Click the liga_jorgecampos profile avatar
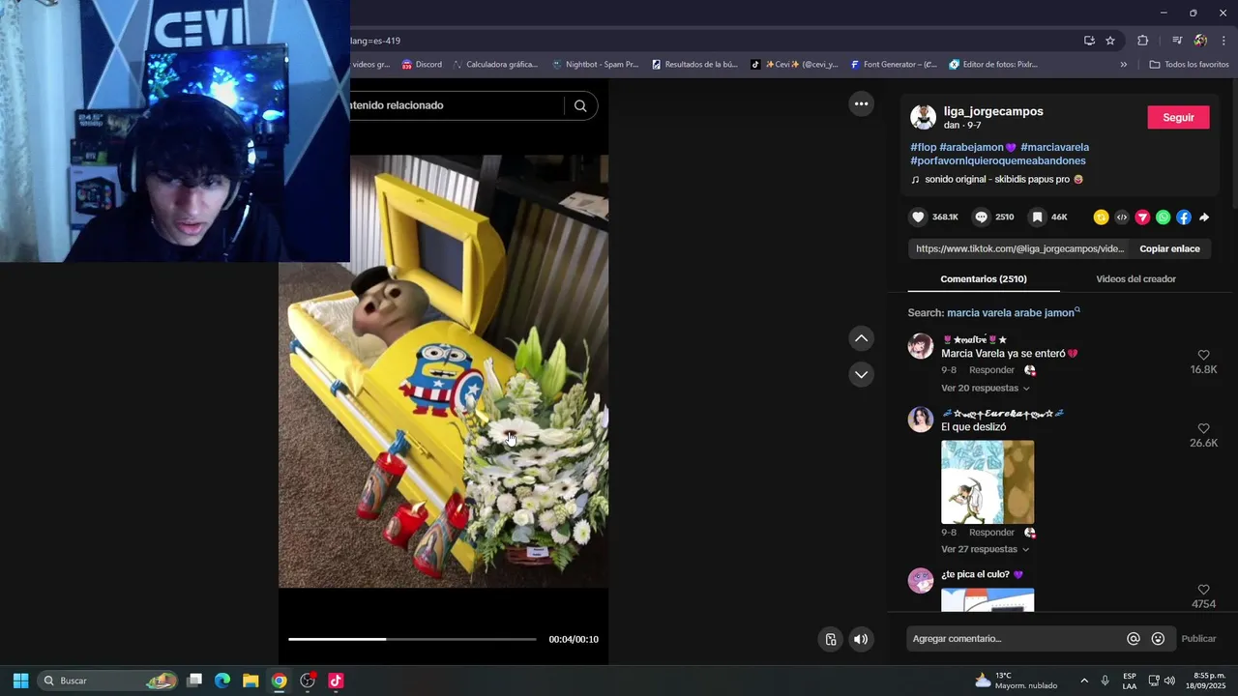1238x696 pixels. tap(923, 118)
